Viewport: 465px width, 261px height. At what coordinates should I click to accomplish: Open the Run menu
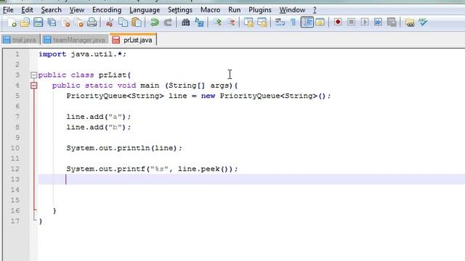click(x=234, y=9)
